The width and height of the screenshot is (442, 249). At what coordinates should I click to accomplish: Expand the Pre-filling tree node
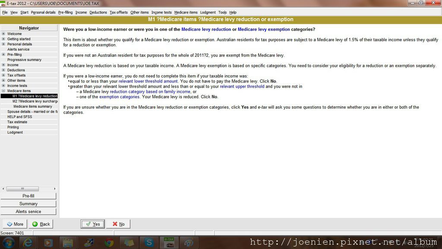click(3, 54)
